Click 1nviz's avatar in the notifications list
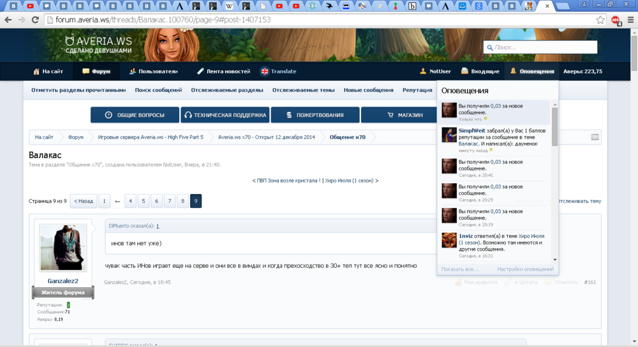The height and width of the screenshot is (347, 638). 449,240
